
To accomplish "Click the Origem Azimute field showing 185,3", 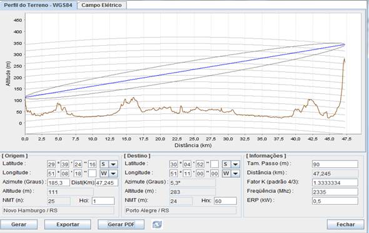I will point(59,183).
